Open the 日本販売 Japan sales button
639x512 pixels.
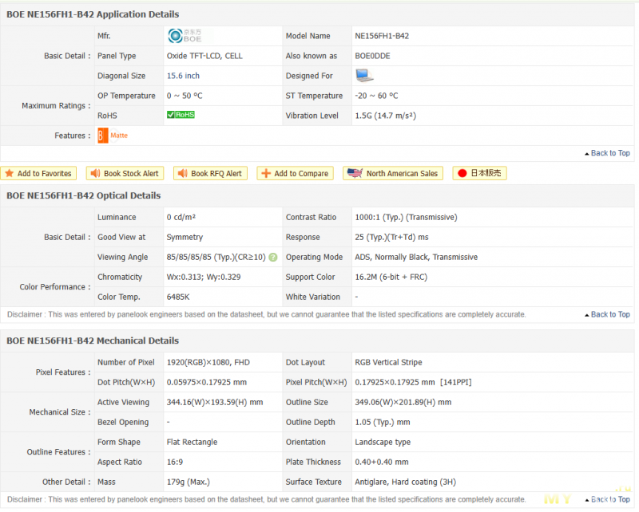[479, 173]
